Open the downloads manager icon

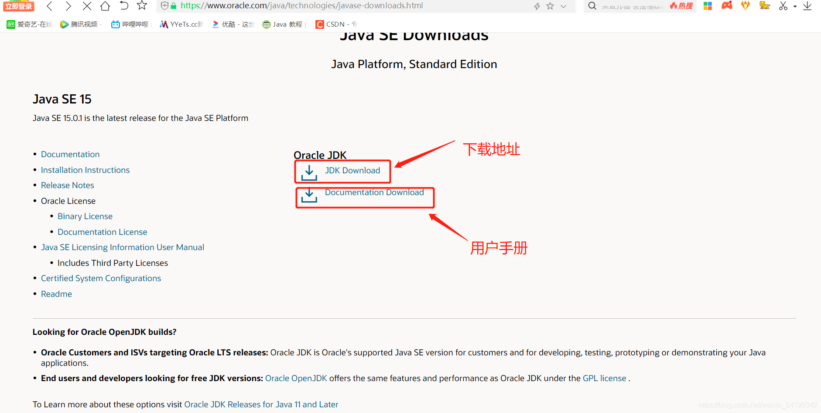pos(807,6)
